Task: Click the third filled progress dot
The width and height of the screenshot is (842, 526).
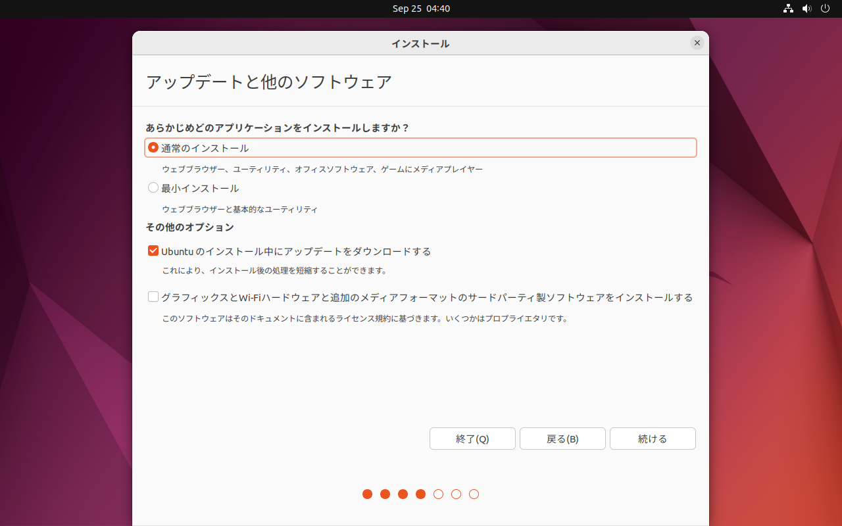Action: [x=403, y=494]
